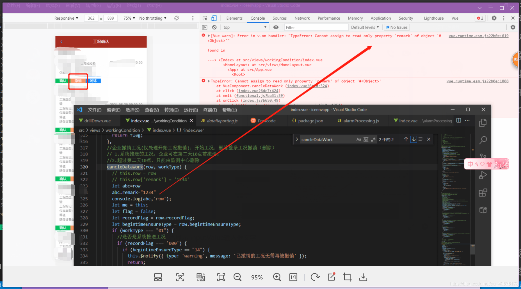Open the 75% zoom dropdown
This screenshot has width=521, height=289.
coord(129,18)
